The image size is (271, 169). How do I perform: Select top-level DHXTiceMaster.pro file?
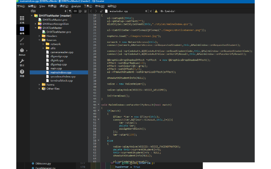55,20
